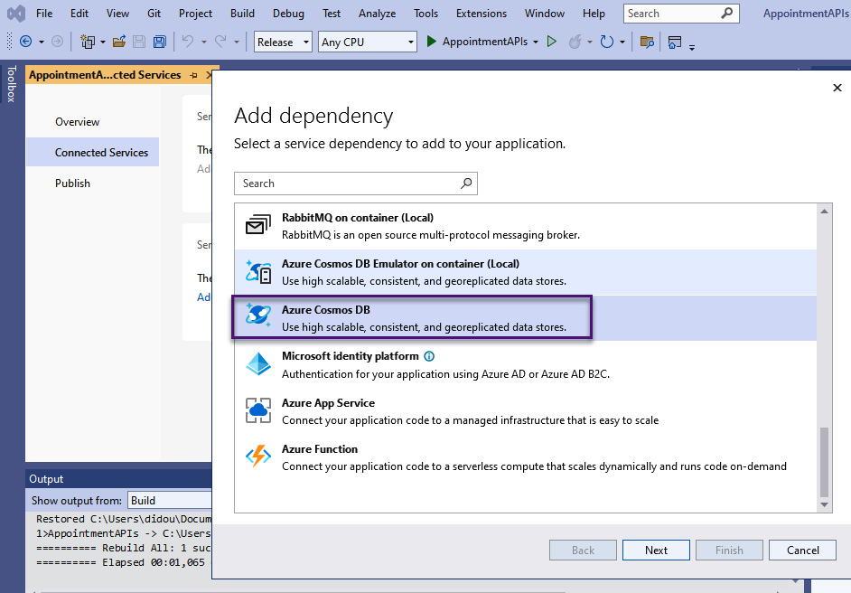Click the Find in Files folder icon
This screenshot has width=851, height=593.
(647, 42)
